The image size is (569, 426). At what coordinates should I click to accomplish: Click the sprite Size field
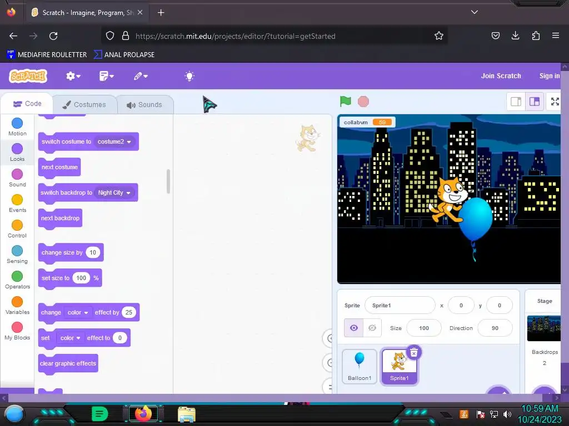click(x=424, y=328)
